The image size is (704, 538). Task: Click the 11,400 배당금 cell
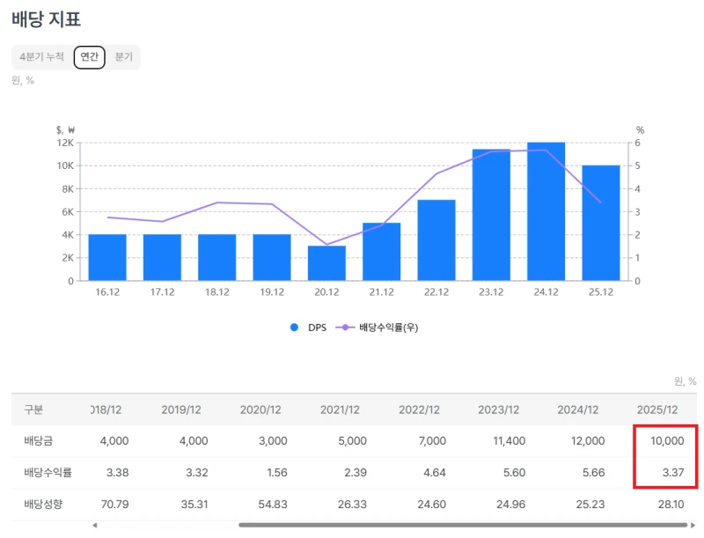point(510,441)
